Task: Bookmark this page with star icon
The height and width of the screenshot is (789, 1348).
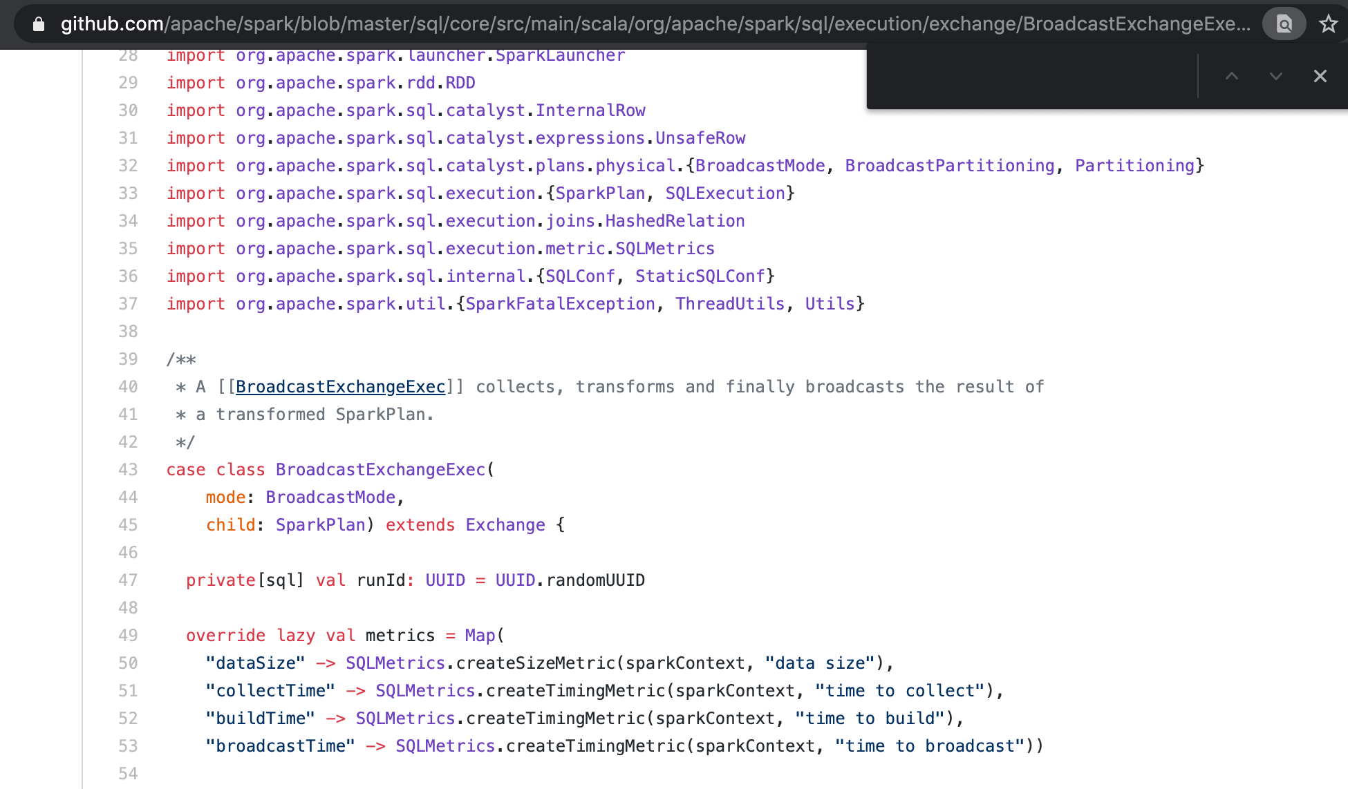Action: 1328,24
